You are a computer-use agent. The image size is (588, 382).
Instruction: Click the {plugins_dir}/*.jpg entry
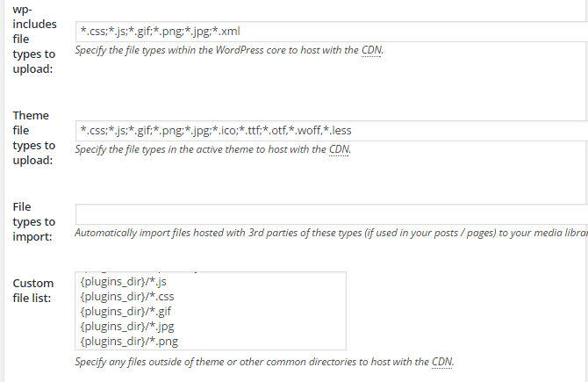[x=127, y=327]
